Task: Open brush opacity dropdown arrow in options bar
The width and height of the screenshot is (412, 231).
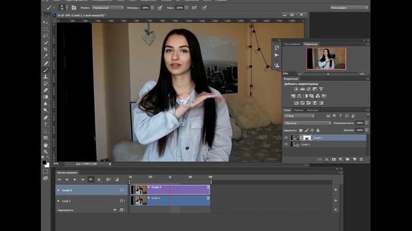Action: (x=152, y=8)
